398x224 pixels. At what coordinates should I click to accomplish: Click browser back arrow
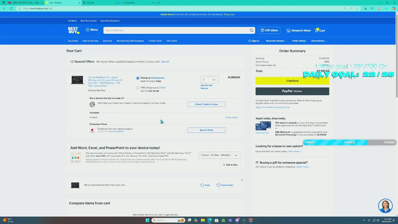pos(4,8)
